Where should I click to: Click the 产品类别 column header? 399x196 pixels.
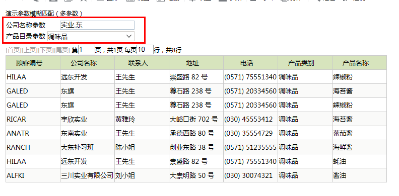(305, 63)
